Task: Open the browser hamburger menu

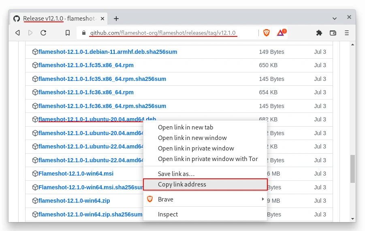Action: point(346,33)
